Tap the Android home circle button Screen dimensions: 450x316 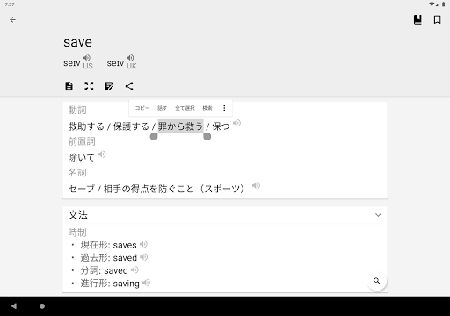click(42, 306)
